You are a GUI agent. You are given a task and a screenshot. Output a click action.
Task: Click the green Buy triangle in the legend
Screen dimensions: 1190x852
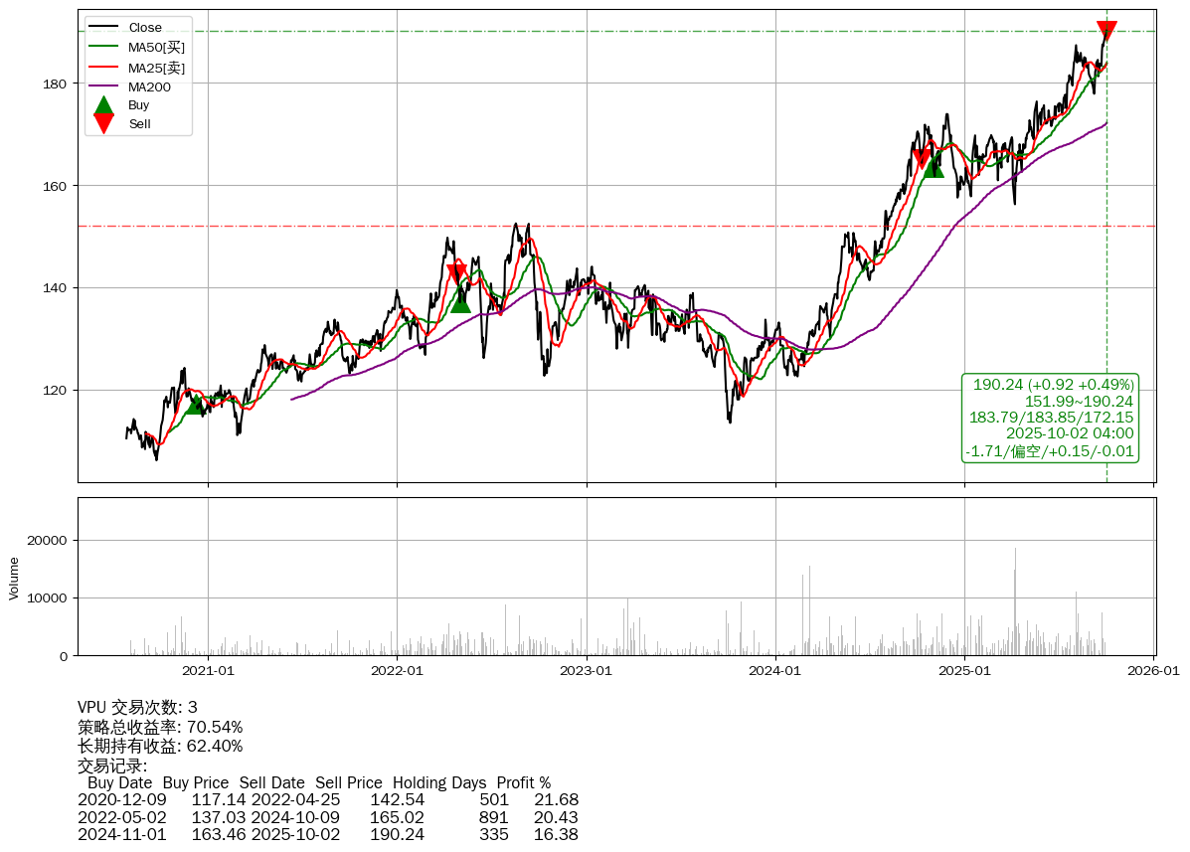tap(103, 105)
